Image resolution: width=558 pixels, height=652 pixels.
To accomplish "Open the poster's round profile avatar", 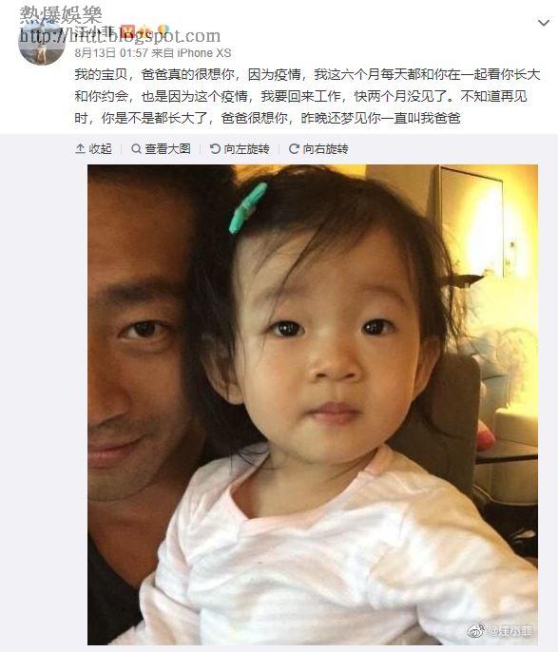I will point(42,42).
